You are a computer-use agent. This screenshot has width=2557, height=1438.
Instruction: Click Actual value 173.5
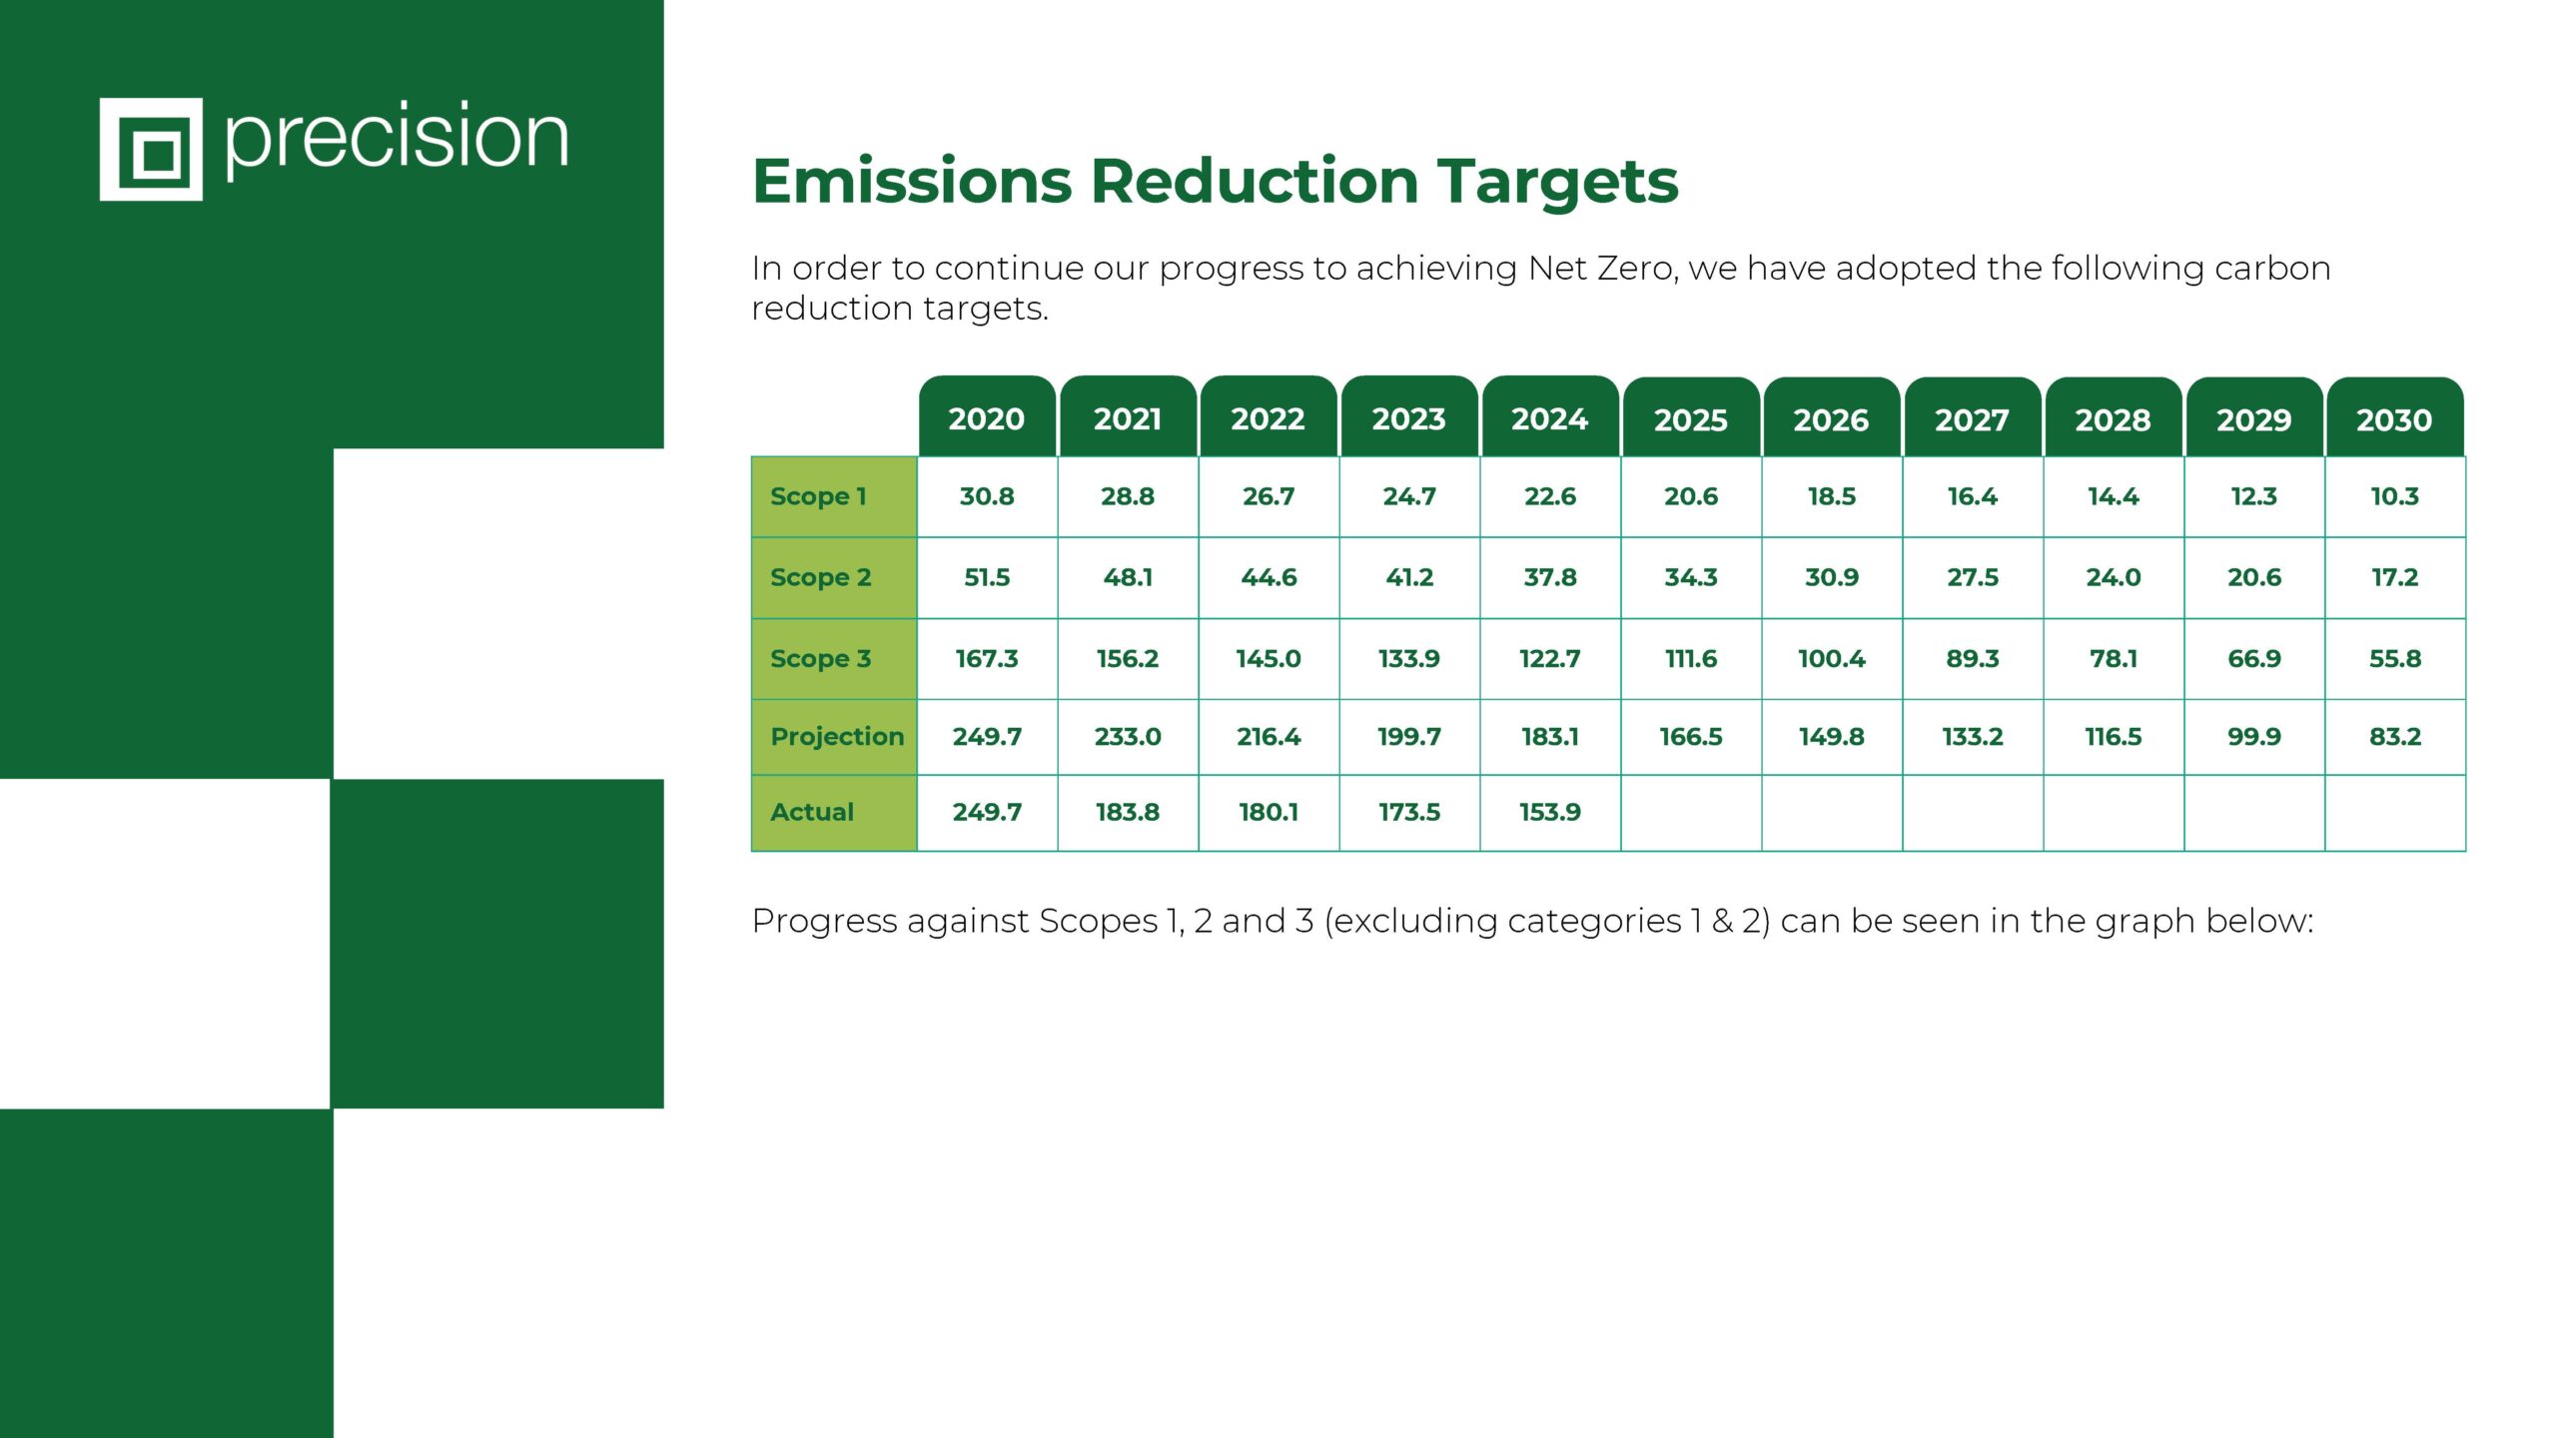[1409, 812]
